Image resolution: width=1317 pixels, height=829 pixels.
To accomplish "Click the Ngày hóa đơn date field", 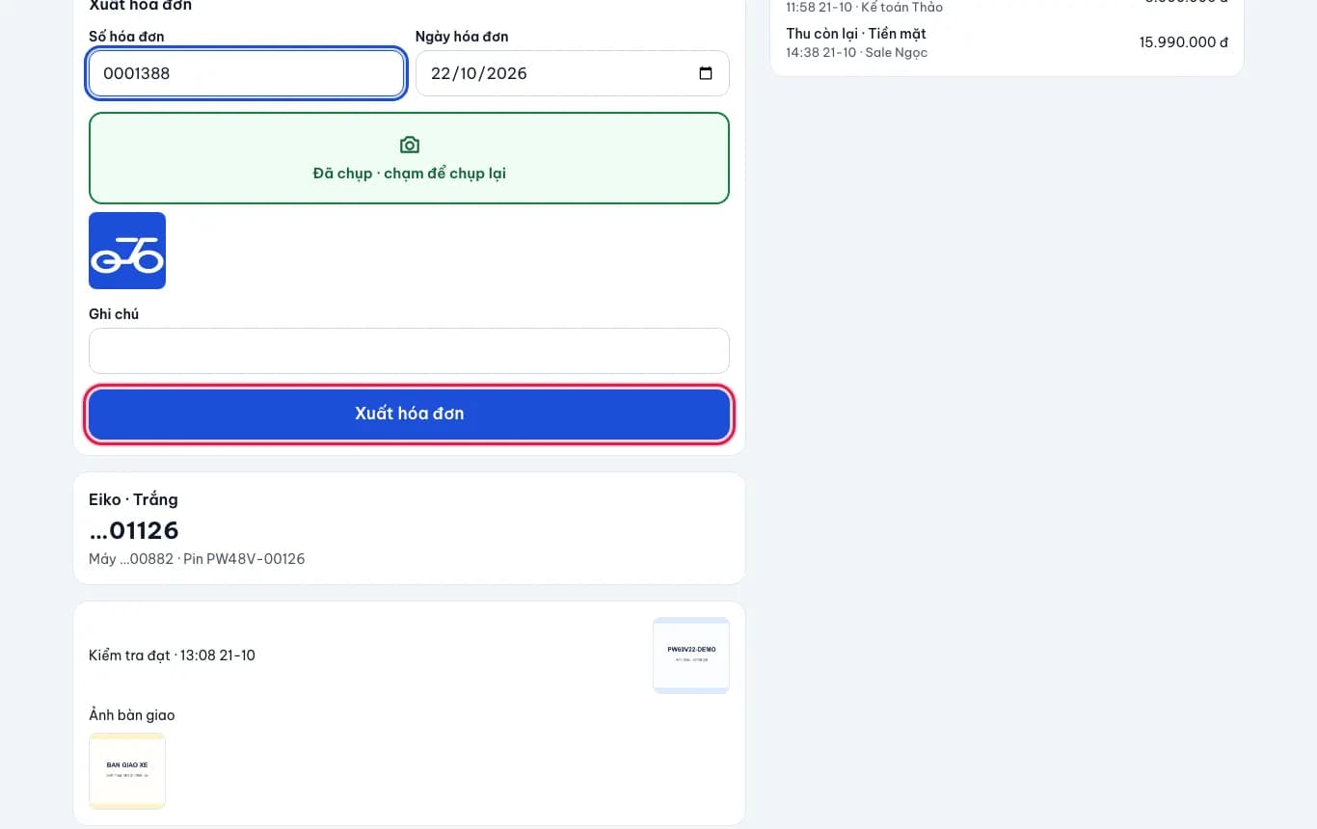I will pos(573,73).
